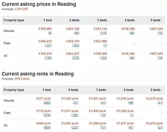Open the 9 one-bed houses for sale link
This screenshot has width=167, height=132.
50,33
